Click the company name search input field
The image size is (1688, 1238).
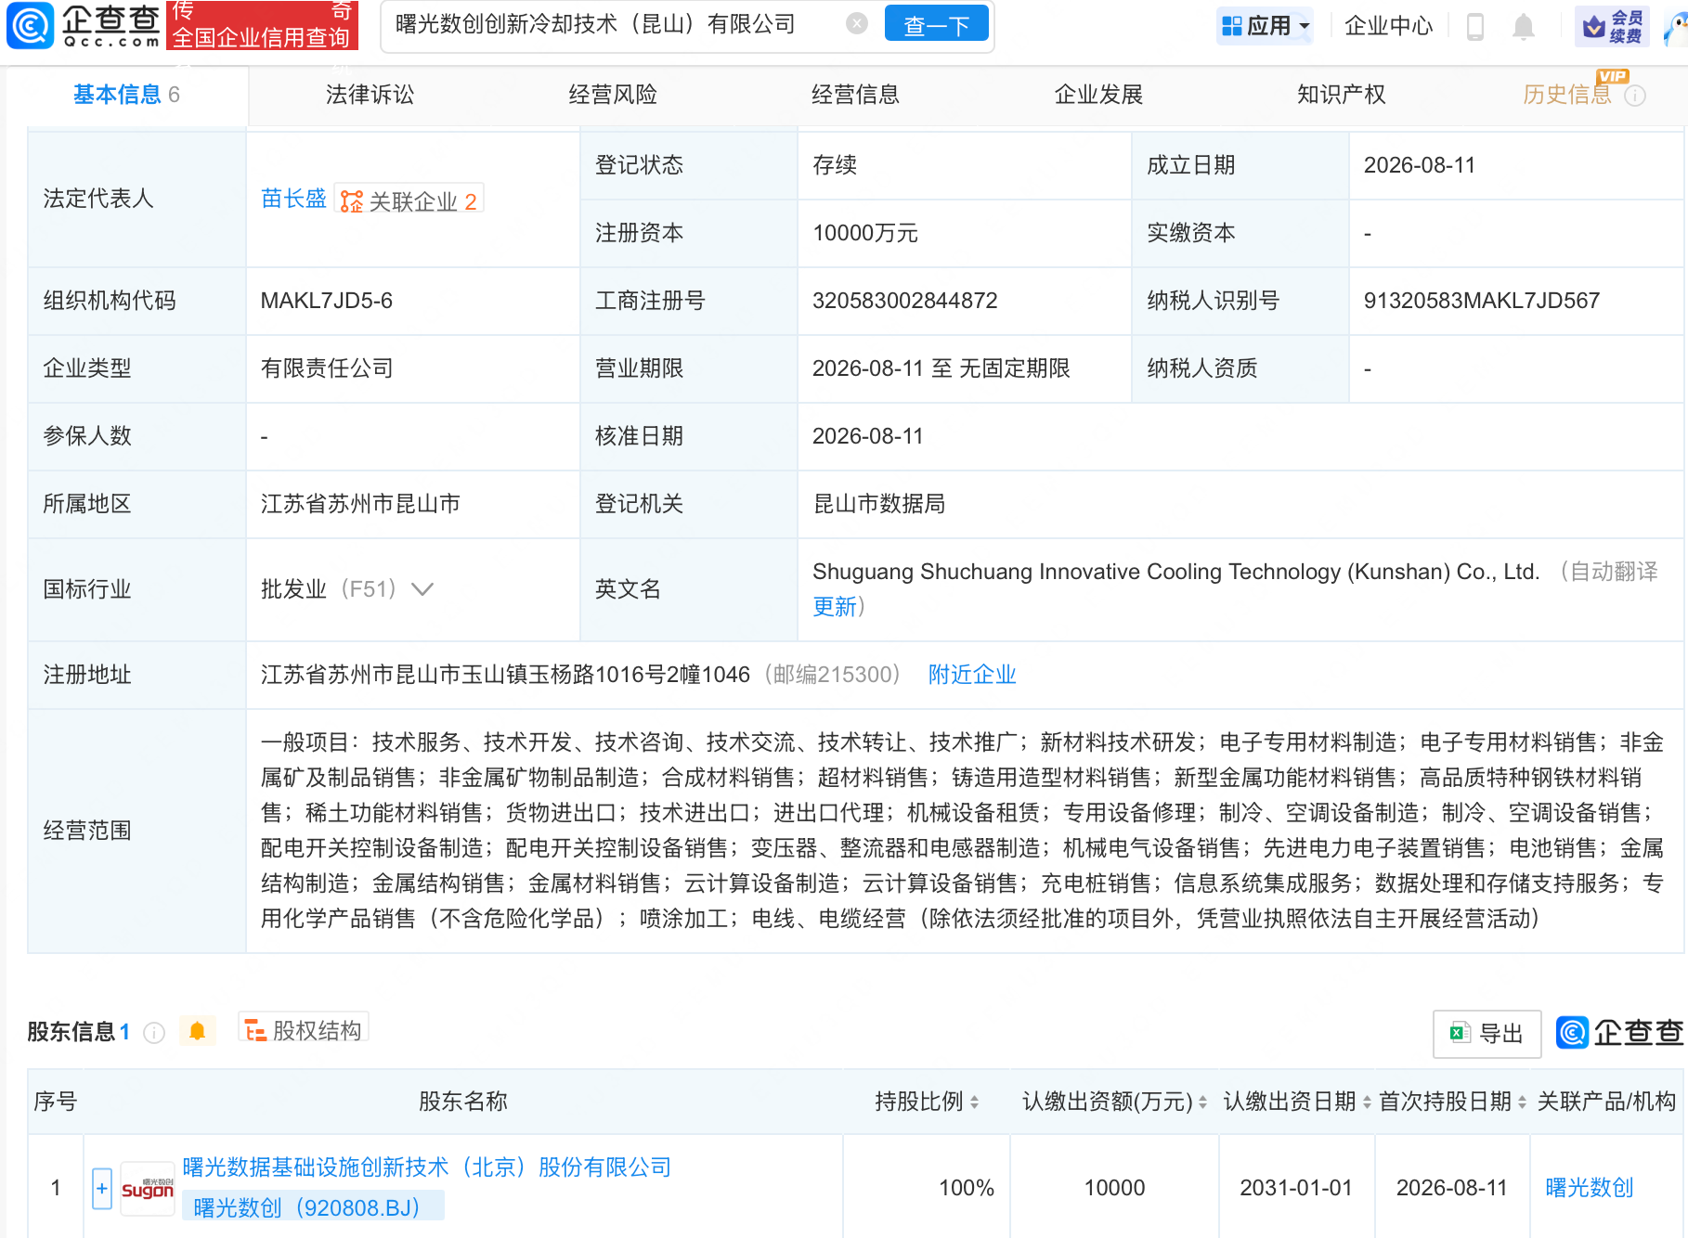click(613, 24)
